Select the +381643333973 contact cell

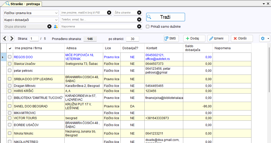click(164, 118)
